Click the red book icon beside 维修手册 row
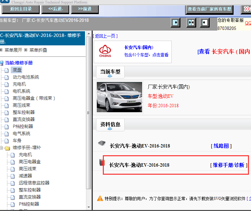The height and width of the screenshot is (211, 251). pos(102,162)
